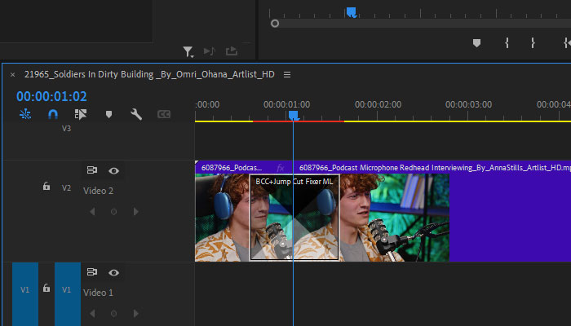Add keyframe on Video 2 track
The height and width of the screenshot is (326, 571).
(113, 211)
